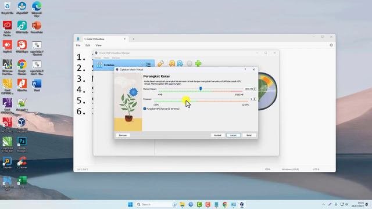372x209 pixels.
Task: Open the File menu in Notepad
Action: pyautogui.click(x=78, y=45)
